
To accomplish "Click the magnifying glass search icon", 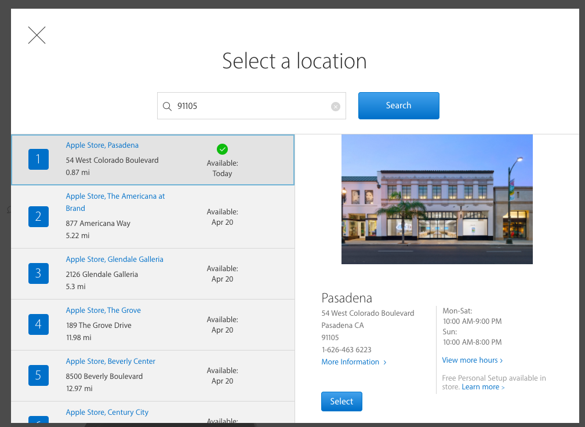I will tap(167, 106).
